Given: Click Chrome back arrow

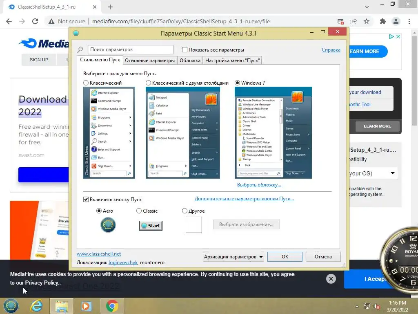Looking at the screenshot, I should tap(9, 21).
